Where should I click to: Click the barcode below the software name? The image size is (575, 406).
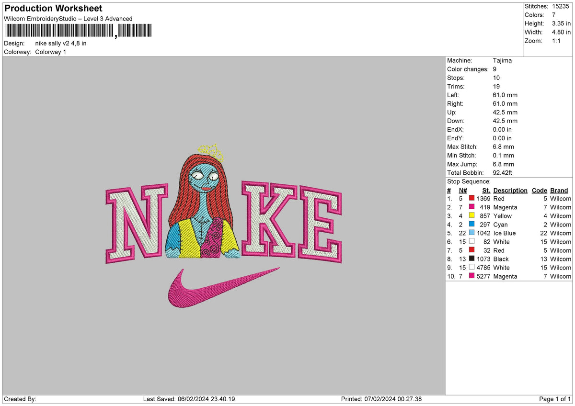78,31
